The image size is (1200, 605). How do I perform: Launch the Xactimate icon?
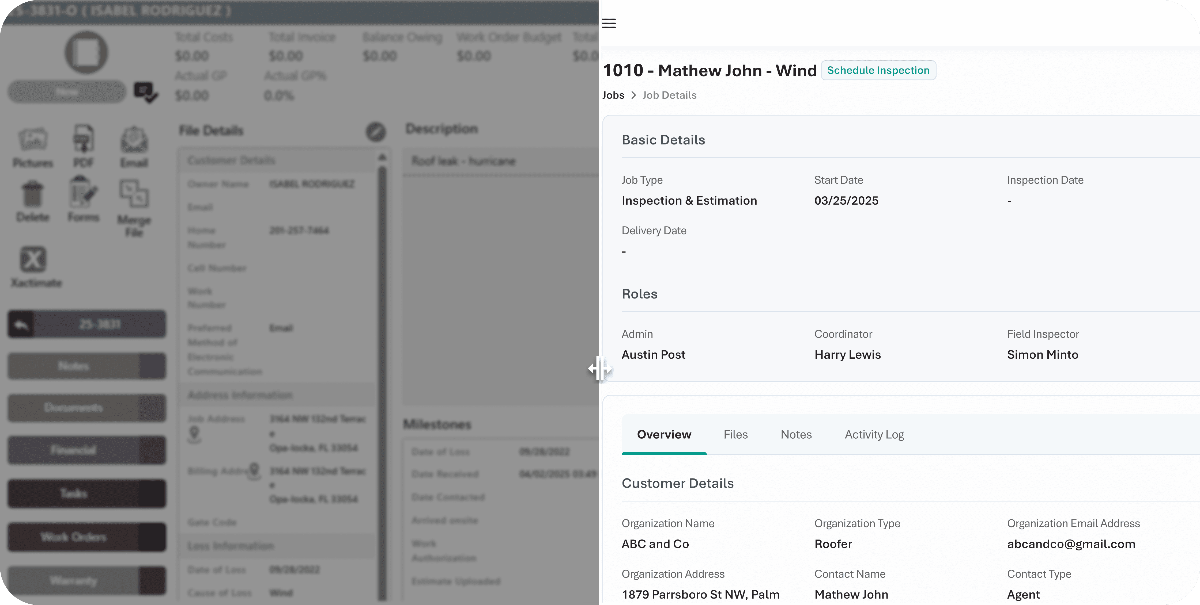pyautogui.click(x=33, y=260)
